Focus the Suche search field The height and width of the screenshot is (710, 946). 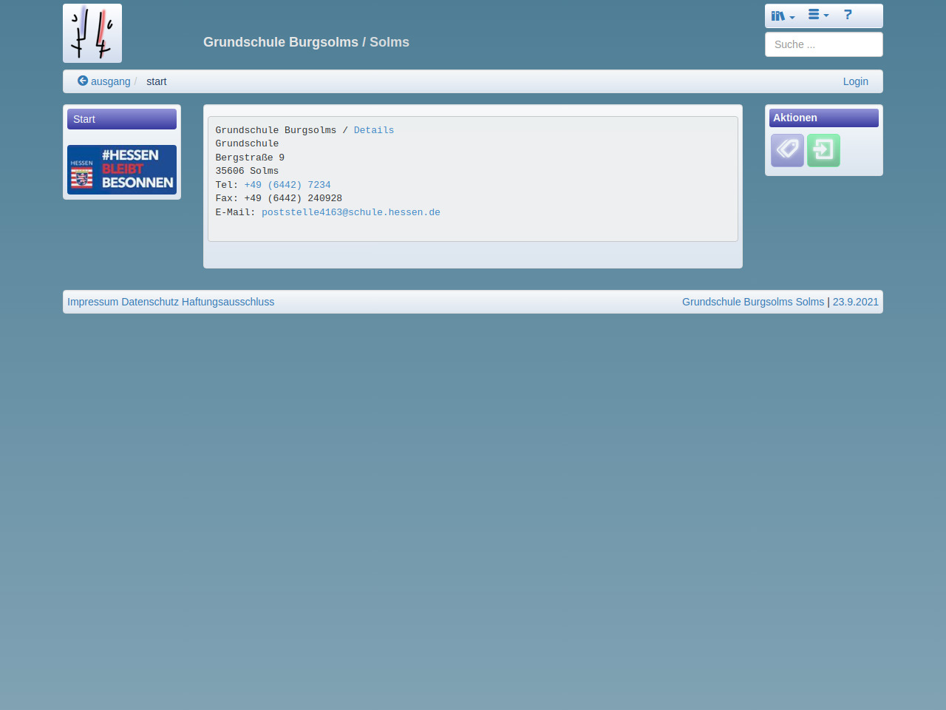pyautogui.click(x=823, y=44)
